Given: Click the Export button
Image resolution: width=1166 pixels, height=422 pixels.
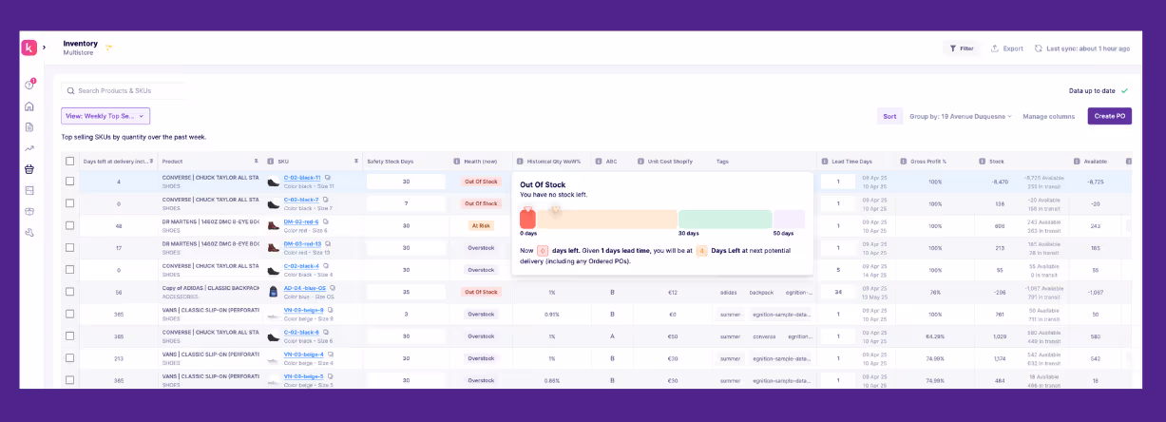Looking at the screenshot, I should coord(1007,48).
